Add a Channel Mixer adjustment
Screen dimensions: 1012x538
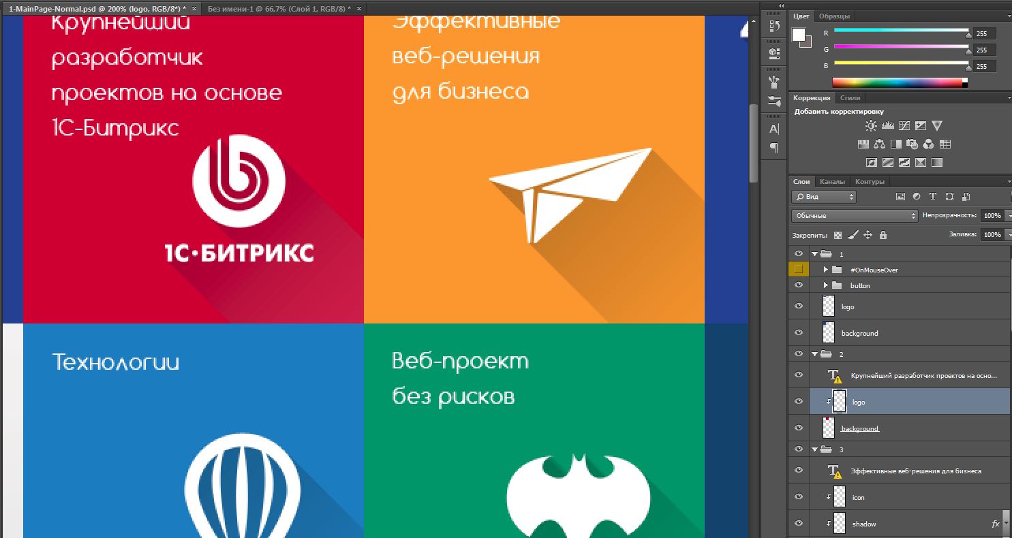928,144
